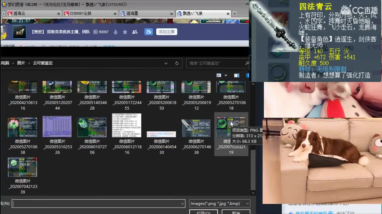Click the file list vertical scrollbar thumb
382x214 pixels.
(253, 170)
